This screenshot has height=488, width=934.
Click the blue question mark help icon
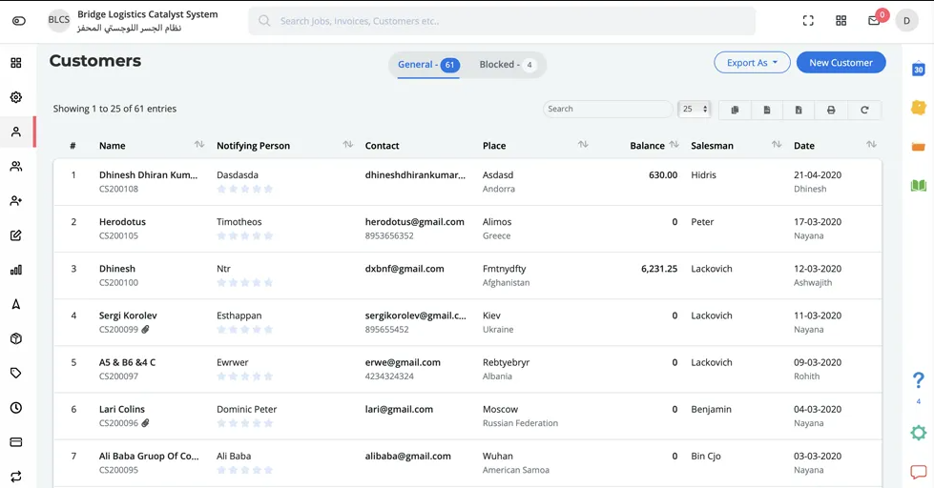click(x=918, y=380)
